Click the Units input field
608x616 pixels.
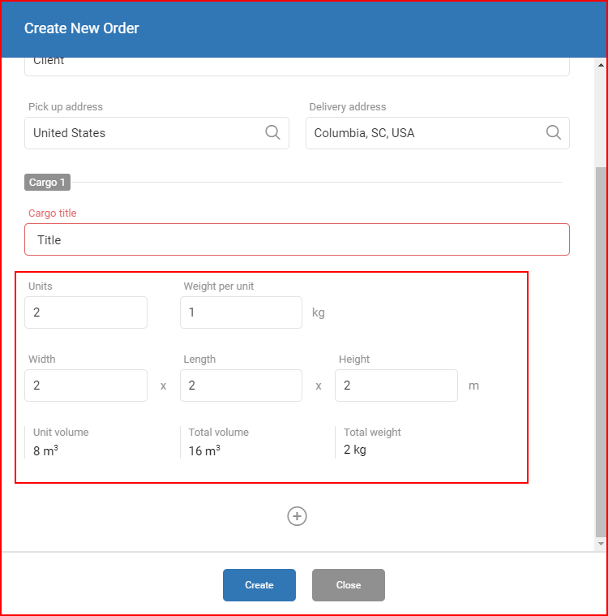pos(86,312)
